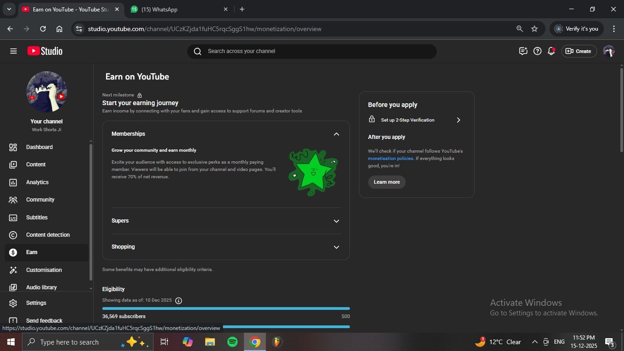Expand the Shopping section

pos(336,247)
